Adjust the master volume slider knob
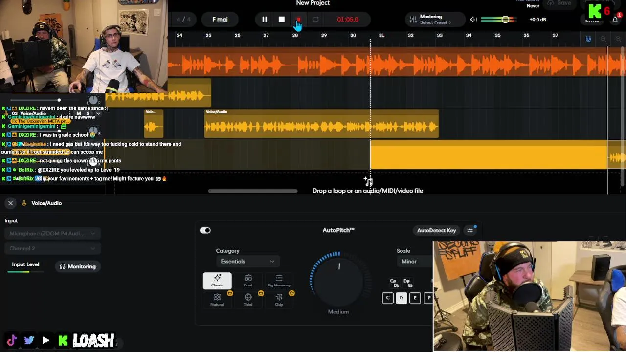Image resolution: width=626 pixels, height=352 pixels. coord(505,20)
